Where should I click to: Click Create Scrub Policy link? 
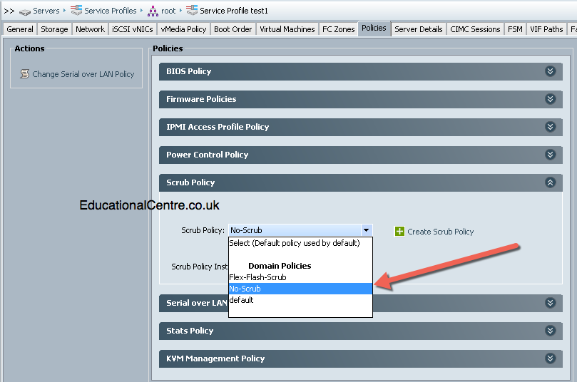[x=441, y=232]
